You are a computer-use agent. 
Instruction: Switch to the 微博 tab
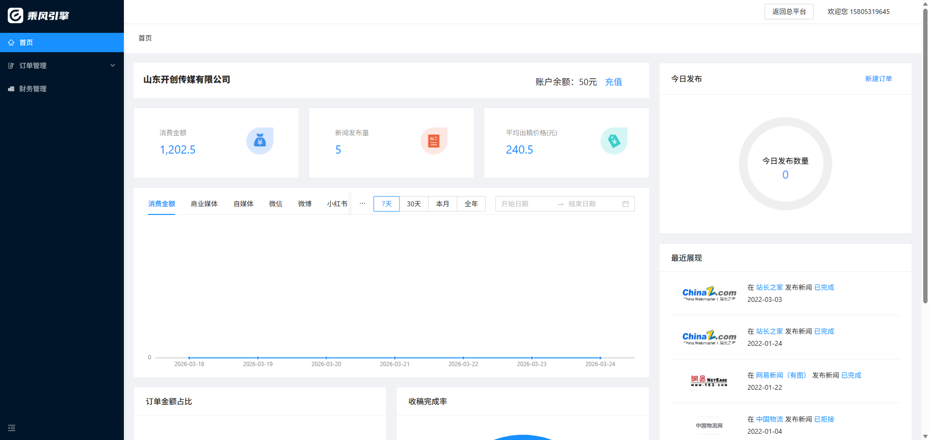pos(305,204)
